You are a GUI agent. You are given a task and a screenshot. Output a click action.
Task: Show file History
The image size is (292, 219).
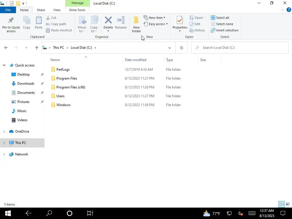[197, 30]
